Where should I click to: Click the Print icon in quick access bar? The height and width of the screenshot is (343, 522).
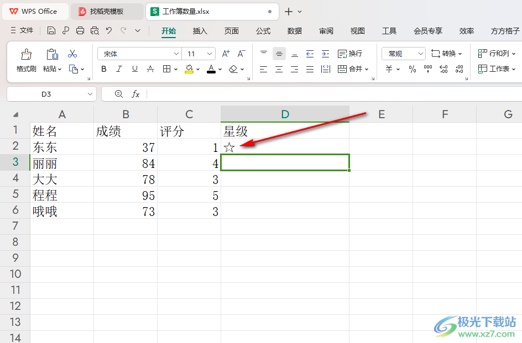(80, 30)
